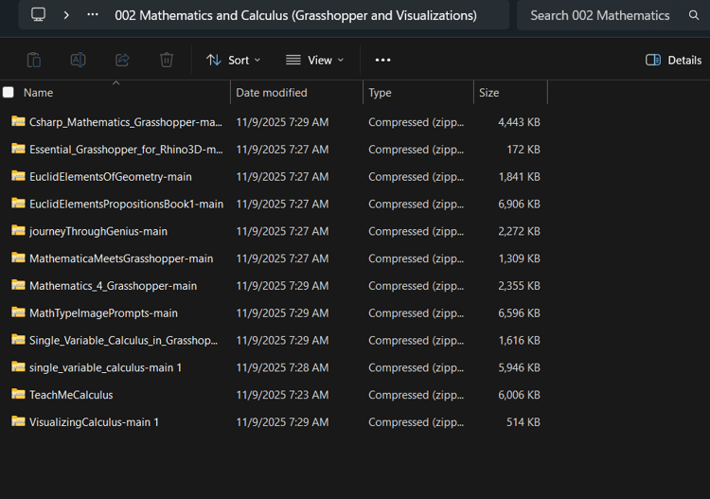Open the See more ellipsis menu

click(x=382, y=60)
